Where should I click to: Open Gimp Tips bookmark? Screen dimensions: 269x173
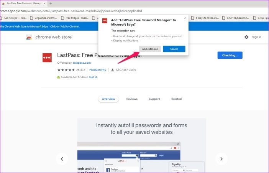tap(261, 18)
